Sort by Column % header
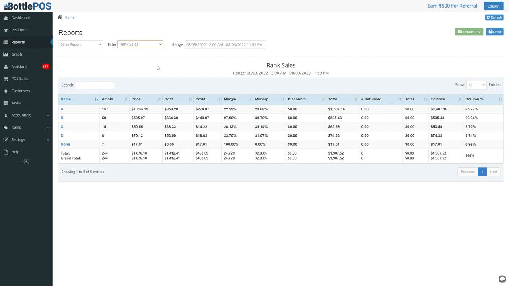509x286 pixels. 483,99
